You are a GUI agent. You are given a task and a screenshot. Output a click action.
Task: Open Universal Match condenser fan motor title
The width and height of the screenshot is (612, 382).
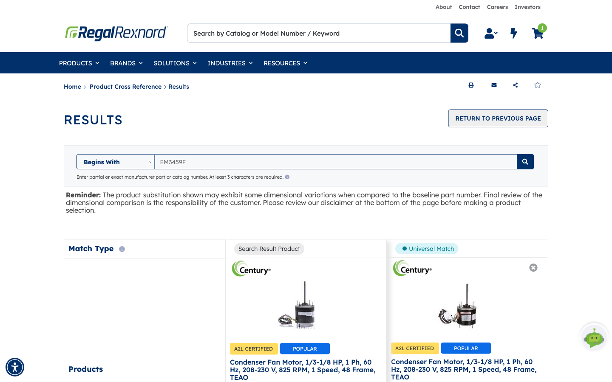464,369
